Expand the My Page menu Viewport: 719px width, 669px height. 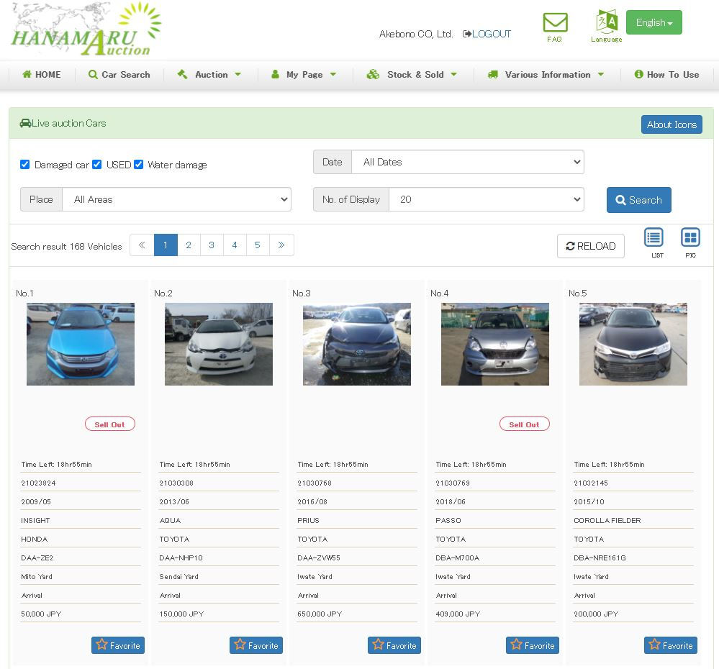tap(304, 75)
